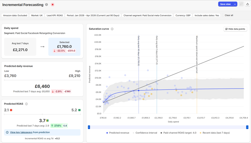The height and width of the screenshot is (143, 251).
Task: Click Clear all filters
Action: (229, 15)
